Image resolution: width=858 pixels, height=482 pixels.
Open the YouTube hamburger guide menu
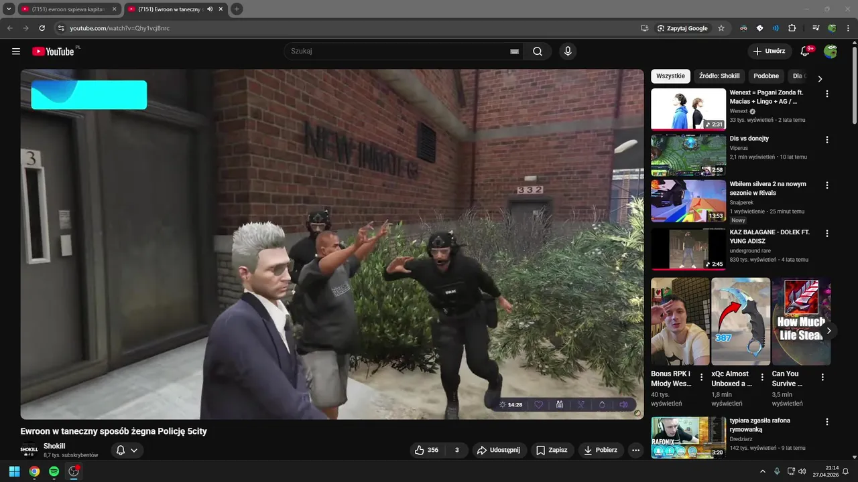pos(16,52)
